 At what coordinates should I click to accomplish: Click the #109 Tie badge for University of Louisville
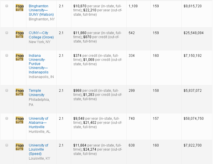[19, 147]
